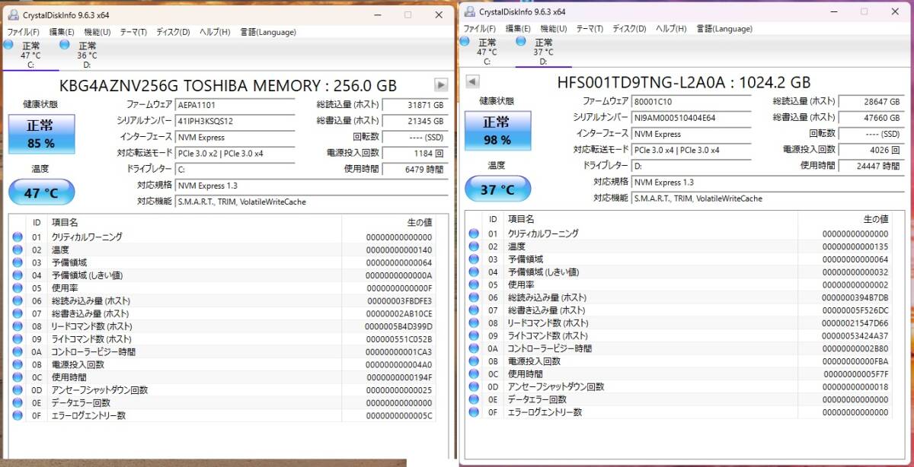
Task: Click orb next to 総書き込み量 (ホスト) in TOSHIBA window
Action: pyautogui.click(x=18, y=314)
